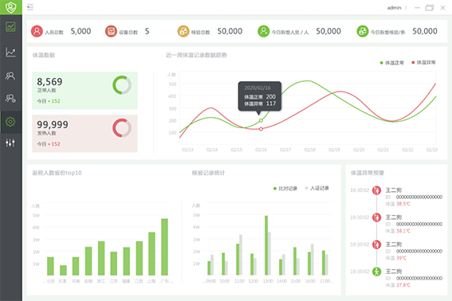Open the line chart statistics sidebar icon
Viewport: 452px width, 301px height.
[x=10, y=52]
